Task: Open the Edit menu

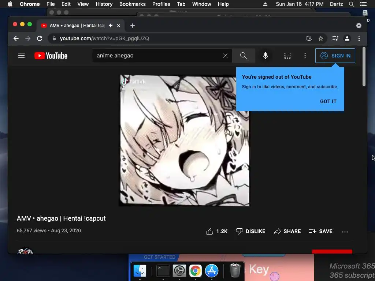Action: pos(66,4)
